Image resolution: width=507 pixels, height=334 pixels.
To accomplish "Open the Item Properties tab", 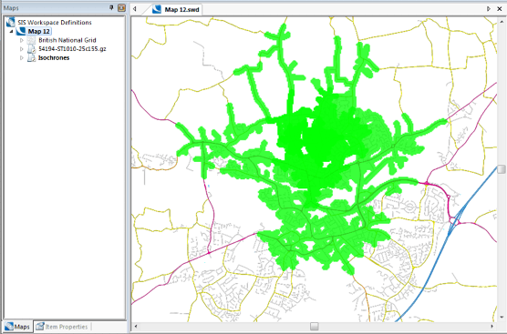I will click(62, 327).
